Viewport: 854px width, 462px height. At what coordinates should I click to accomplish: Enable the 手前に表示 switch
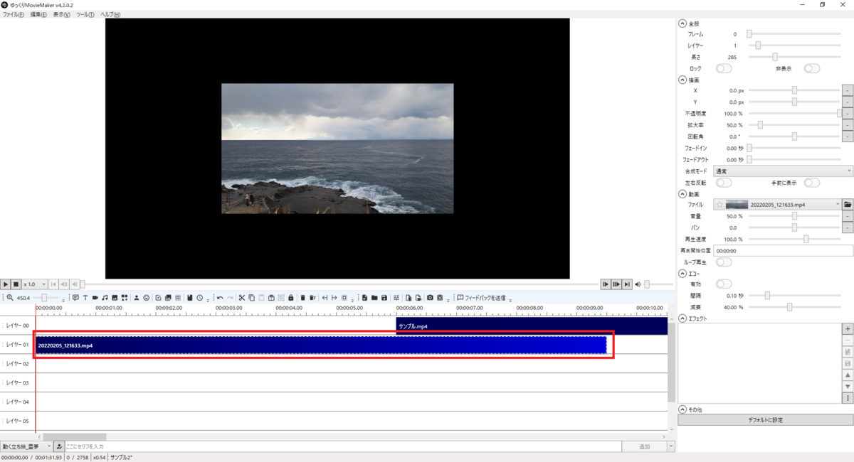point(811,183)
